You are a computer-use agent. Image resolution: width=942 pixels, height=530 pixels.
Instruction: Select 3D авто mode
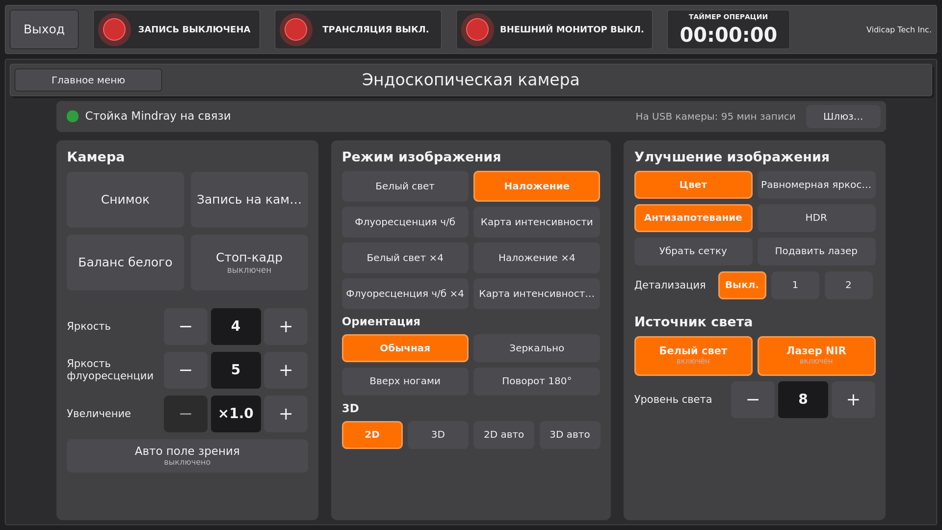570,435
